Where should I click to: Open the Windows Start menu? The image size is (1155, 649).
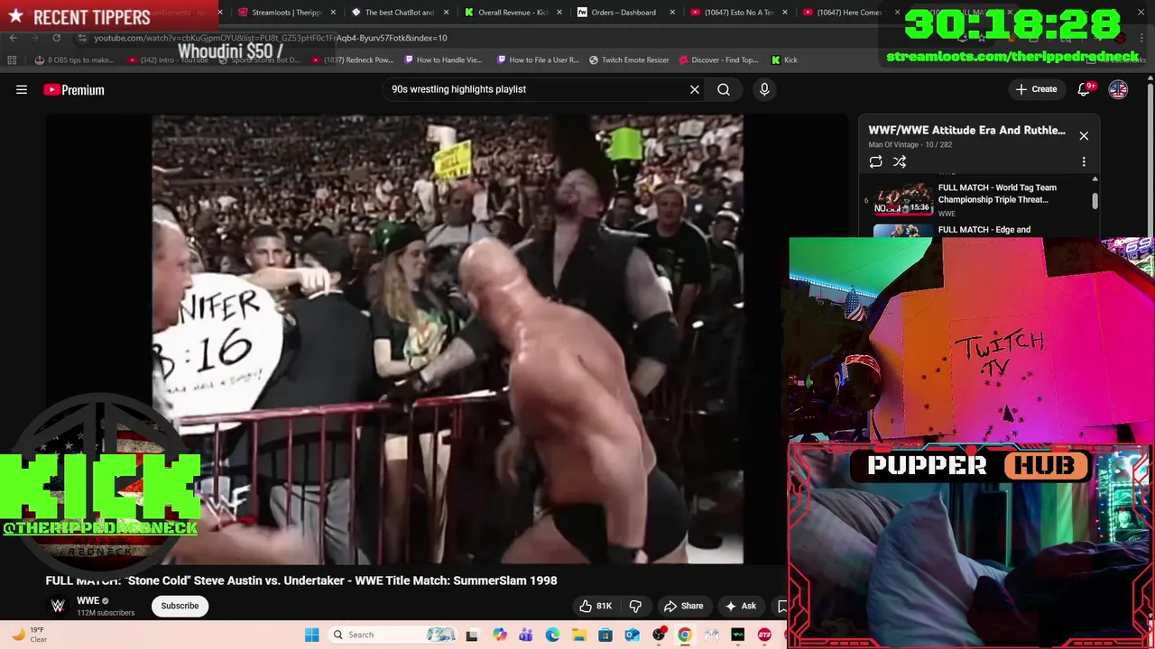312,635
